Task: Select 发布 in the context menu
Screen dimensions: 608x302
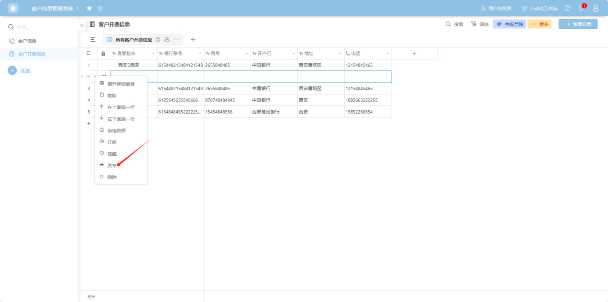Action: tap(111, 165)
